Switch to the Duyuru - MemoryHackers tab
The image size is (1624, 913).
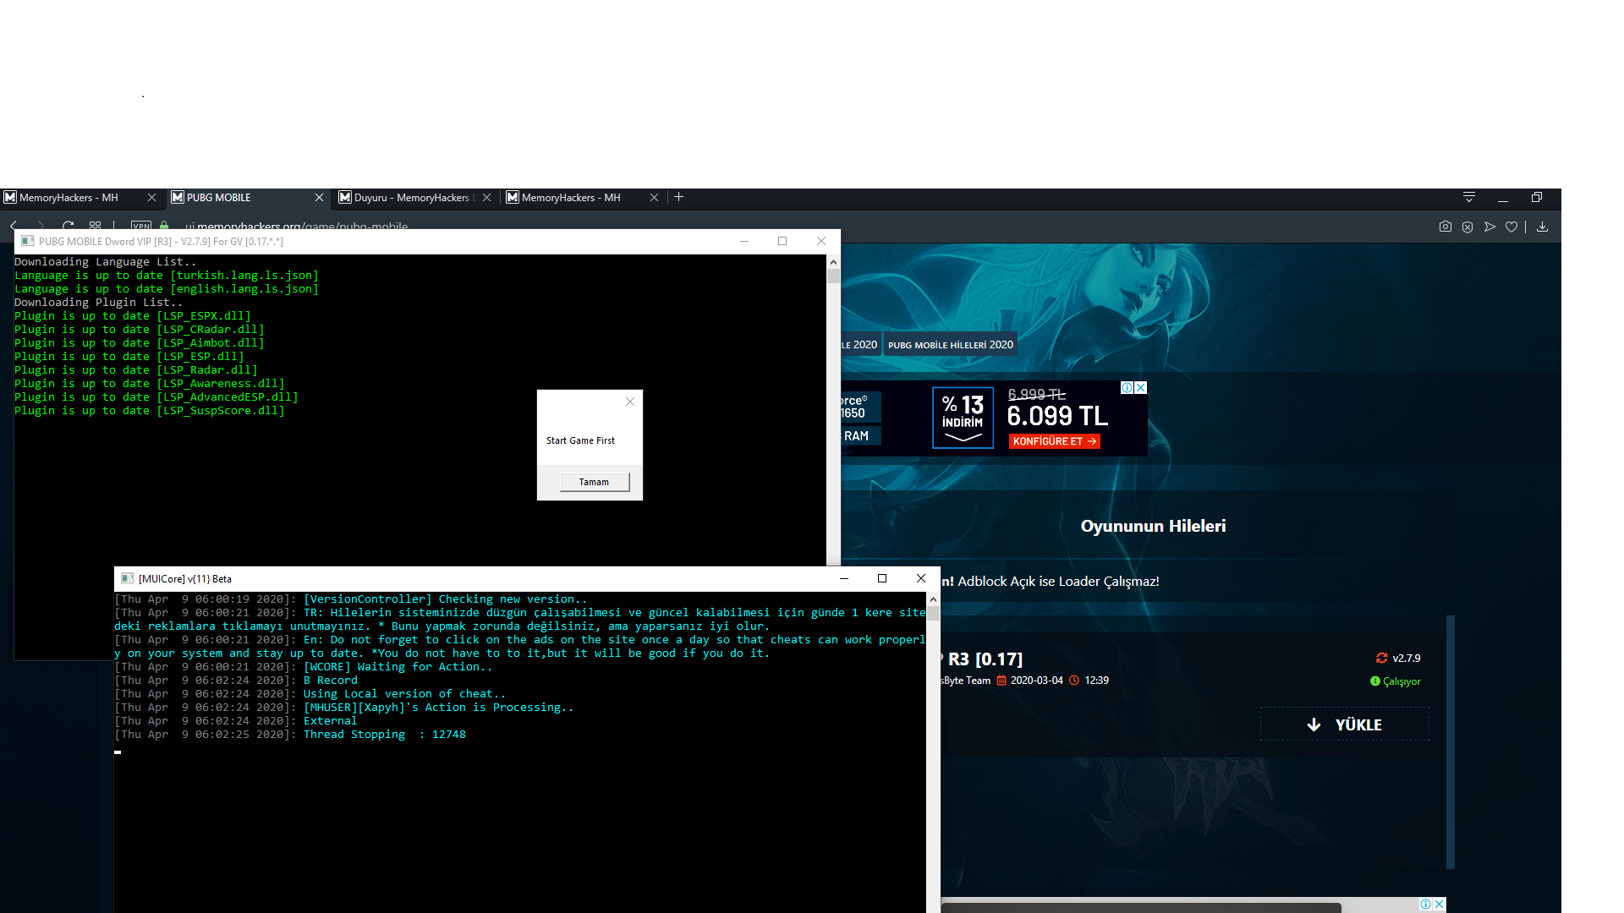coord(413,198)
